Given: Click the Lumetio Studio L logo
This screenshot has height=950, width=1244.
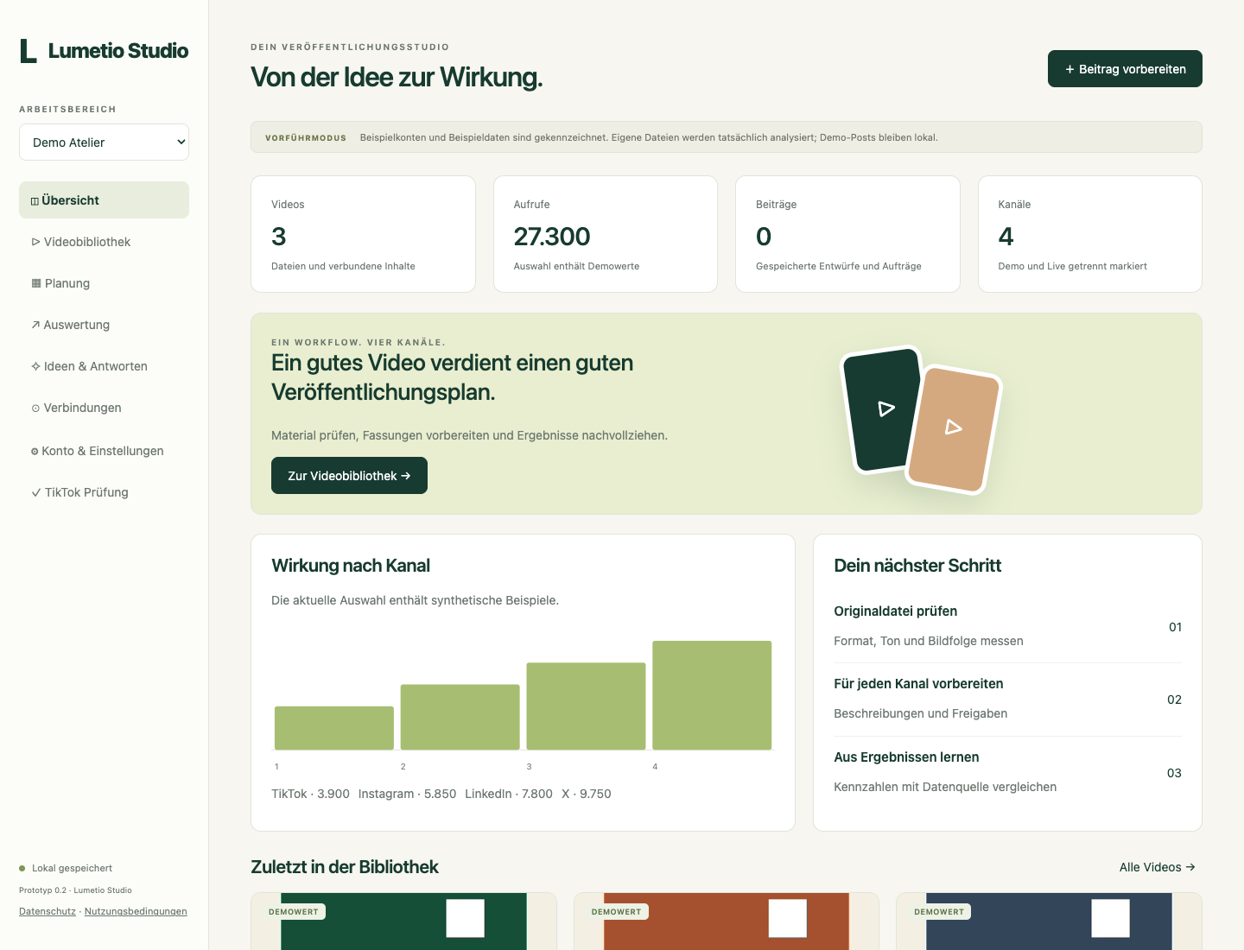Looking at the screenshot, I should (29, 51).
